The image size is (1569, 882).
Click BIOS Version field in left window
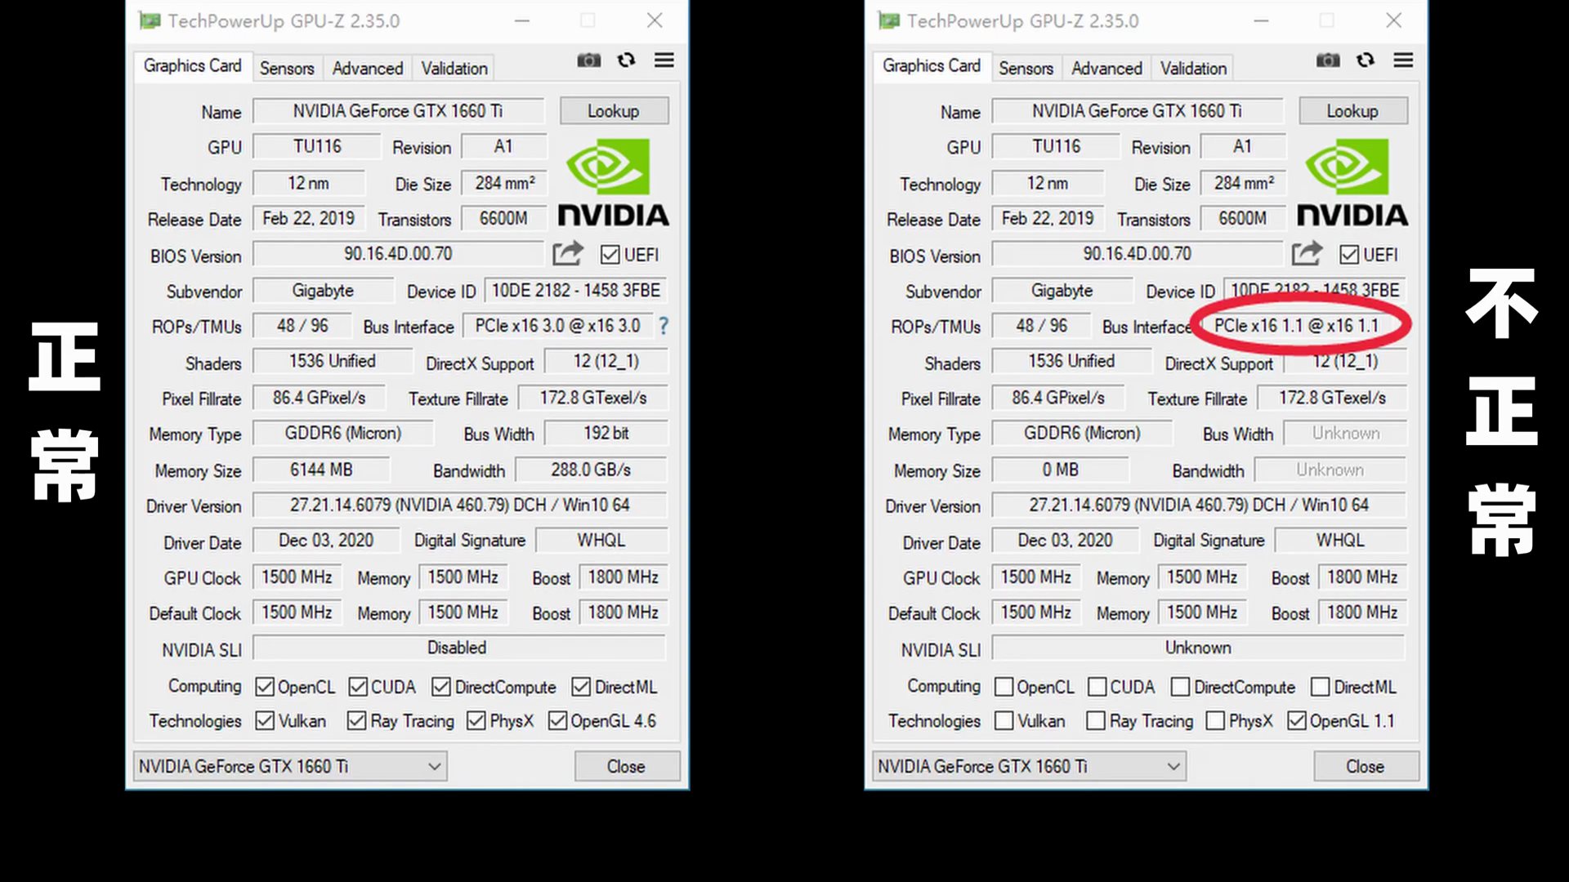pos(398,254)
